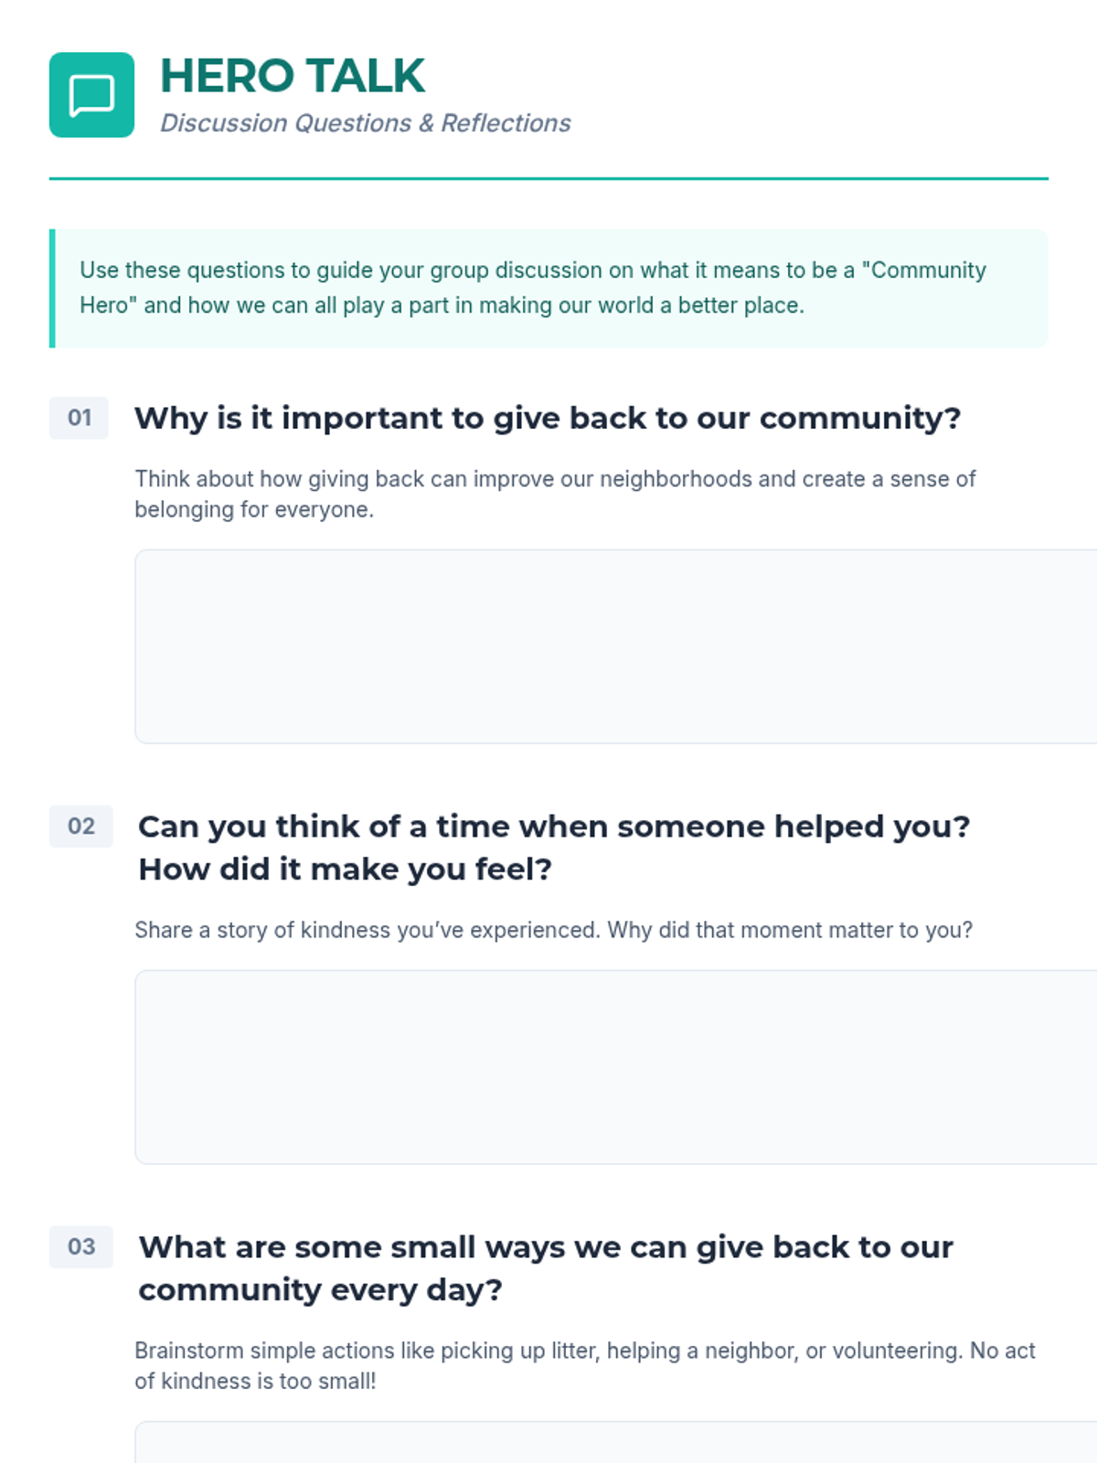Click the teal chat bubble logo icon

pos(91,95)
